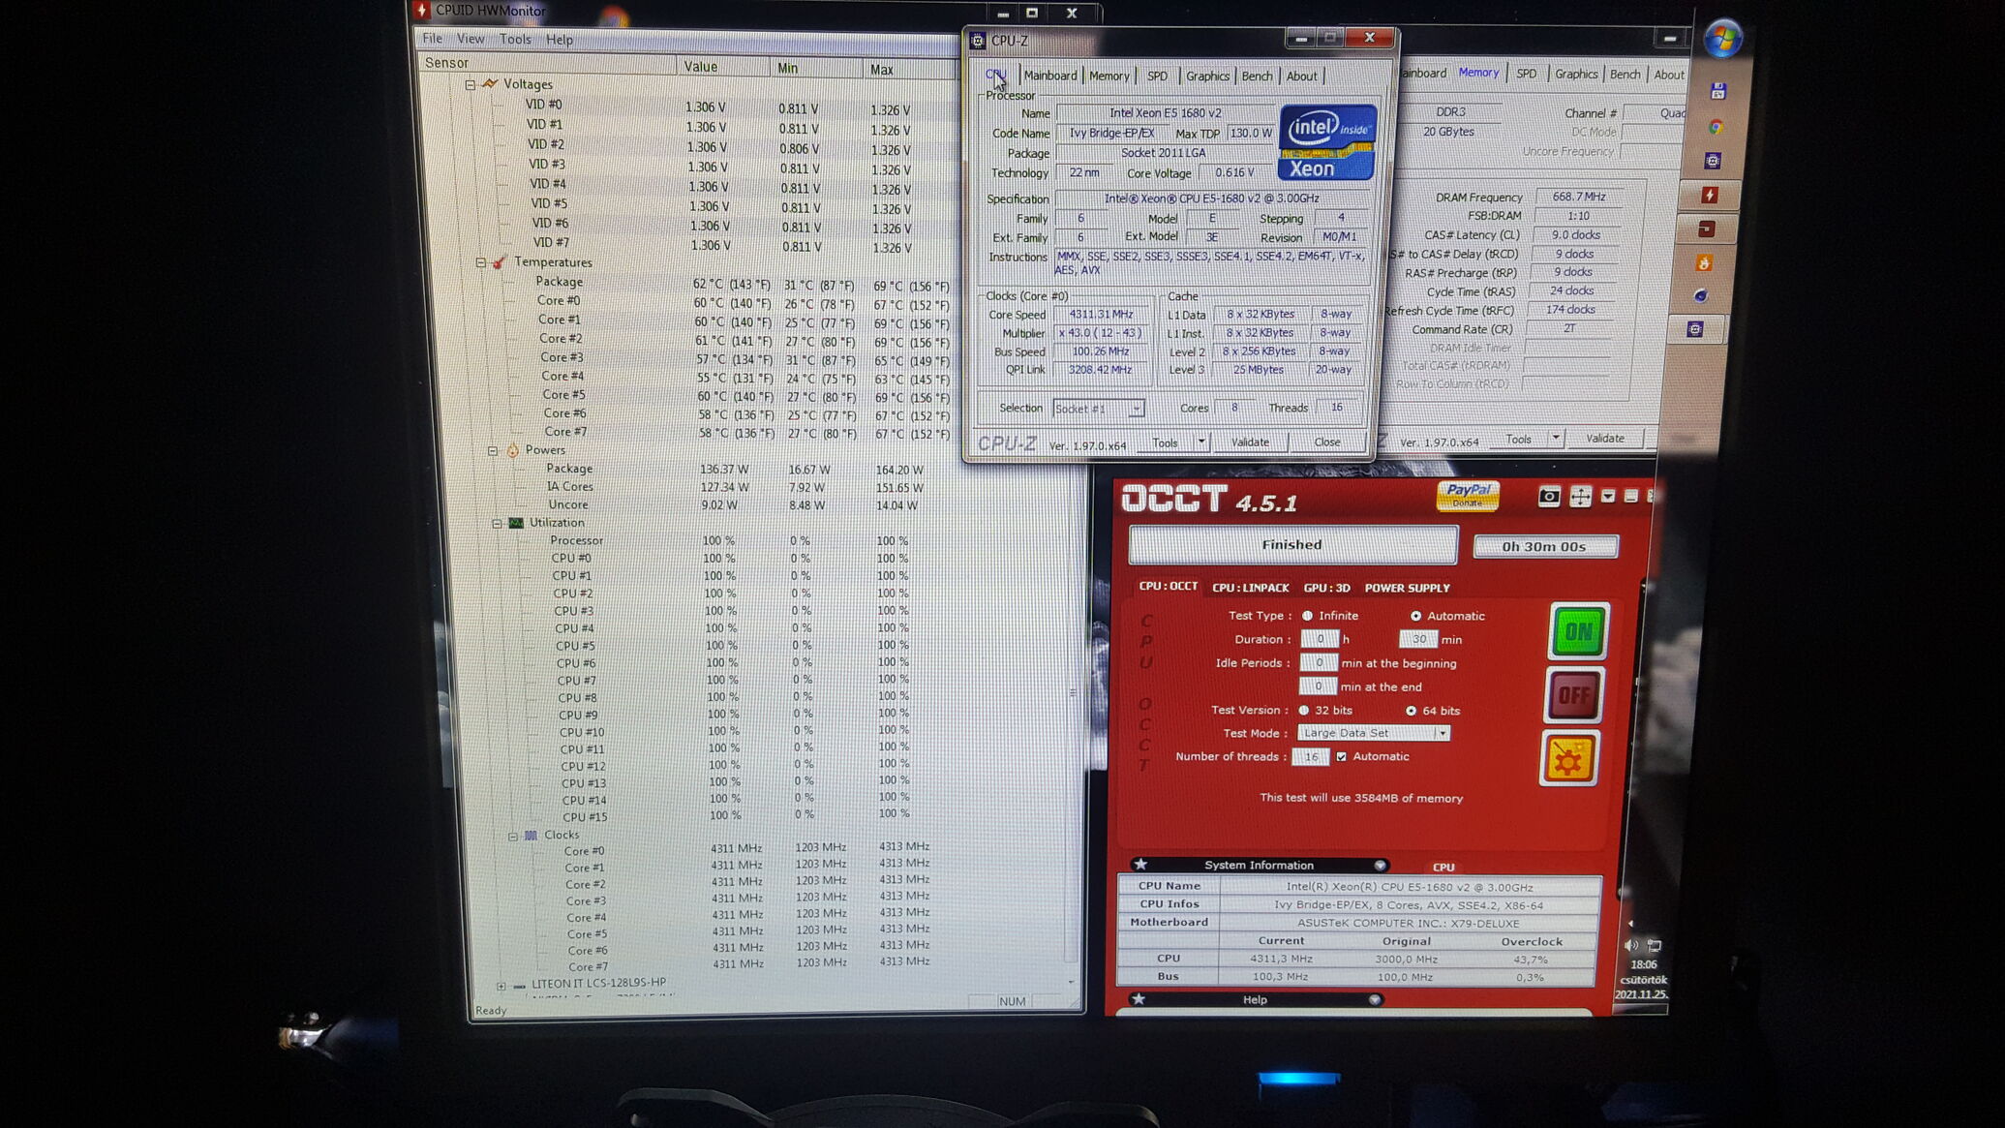The width and height of the screenshot is (2005, 1128).
Task: Choose 64 bits test version
Action: pyautogui.click(x=1411, y=711)
